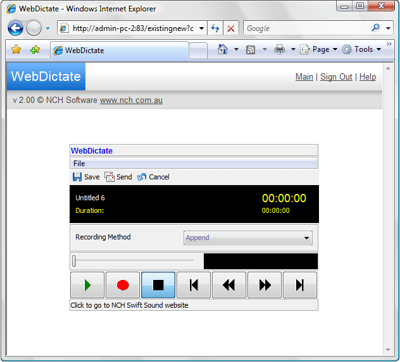
Task: Go back with the browser Back button
Action: (15, 28)
